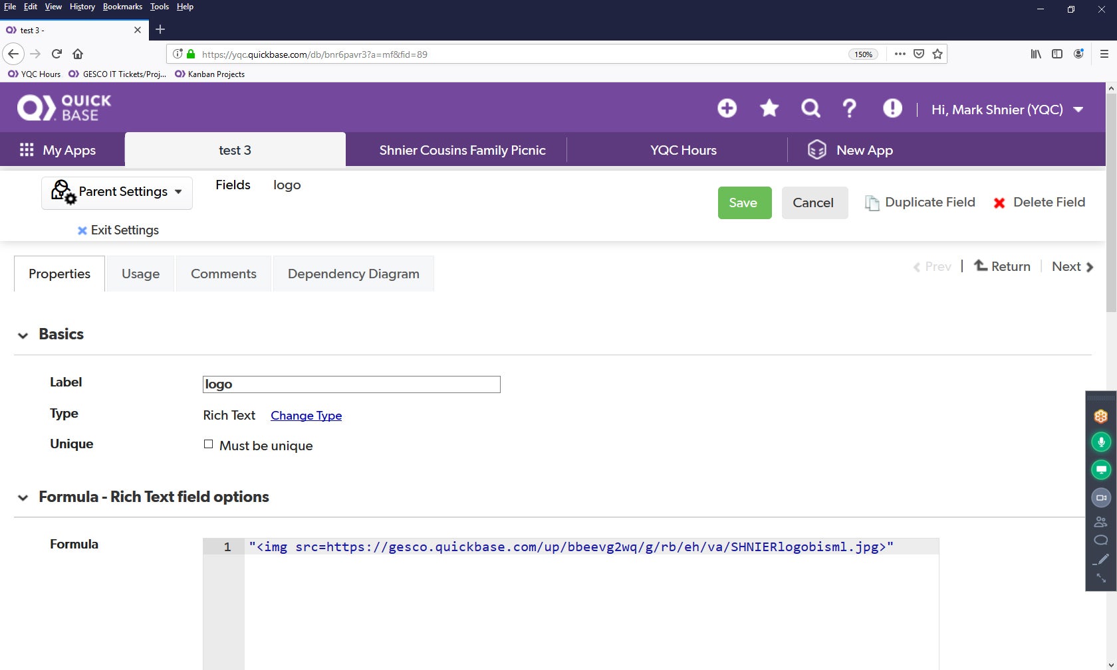Click the exclamation alerts icon
Screen dimensions: 1117x670
pos(892,108)
